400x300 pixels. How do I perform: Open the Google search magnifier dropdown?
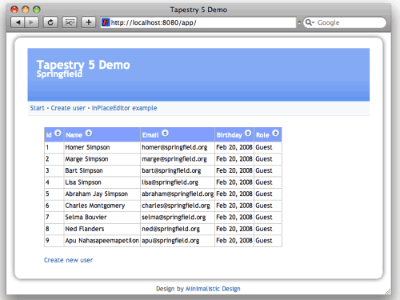tap(310, 22)
